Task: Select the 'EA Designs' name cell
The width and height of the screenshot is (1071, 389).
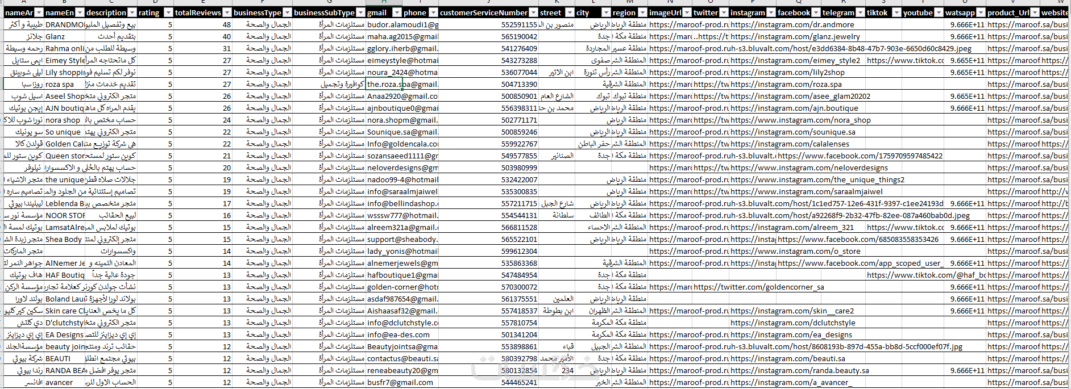Action: (x=64, y=334)
